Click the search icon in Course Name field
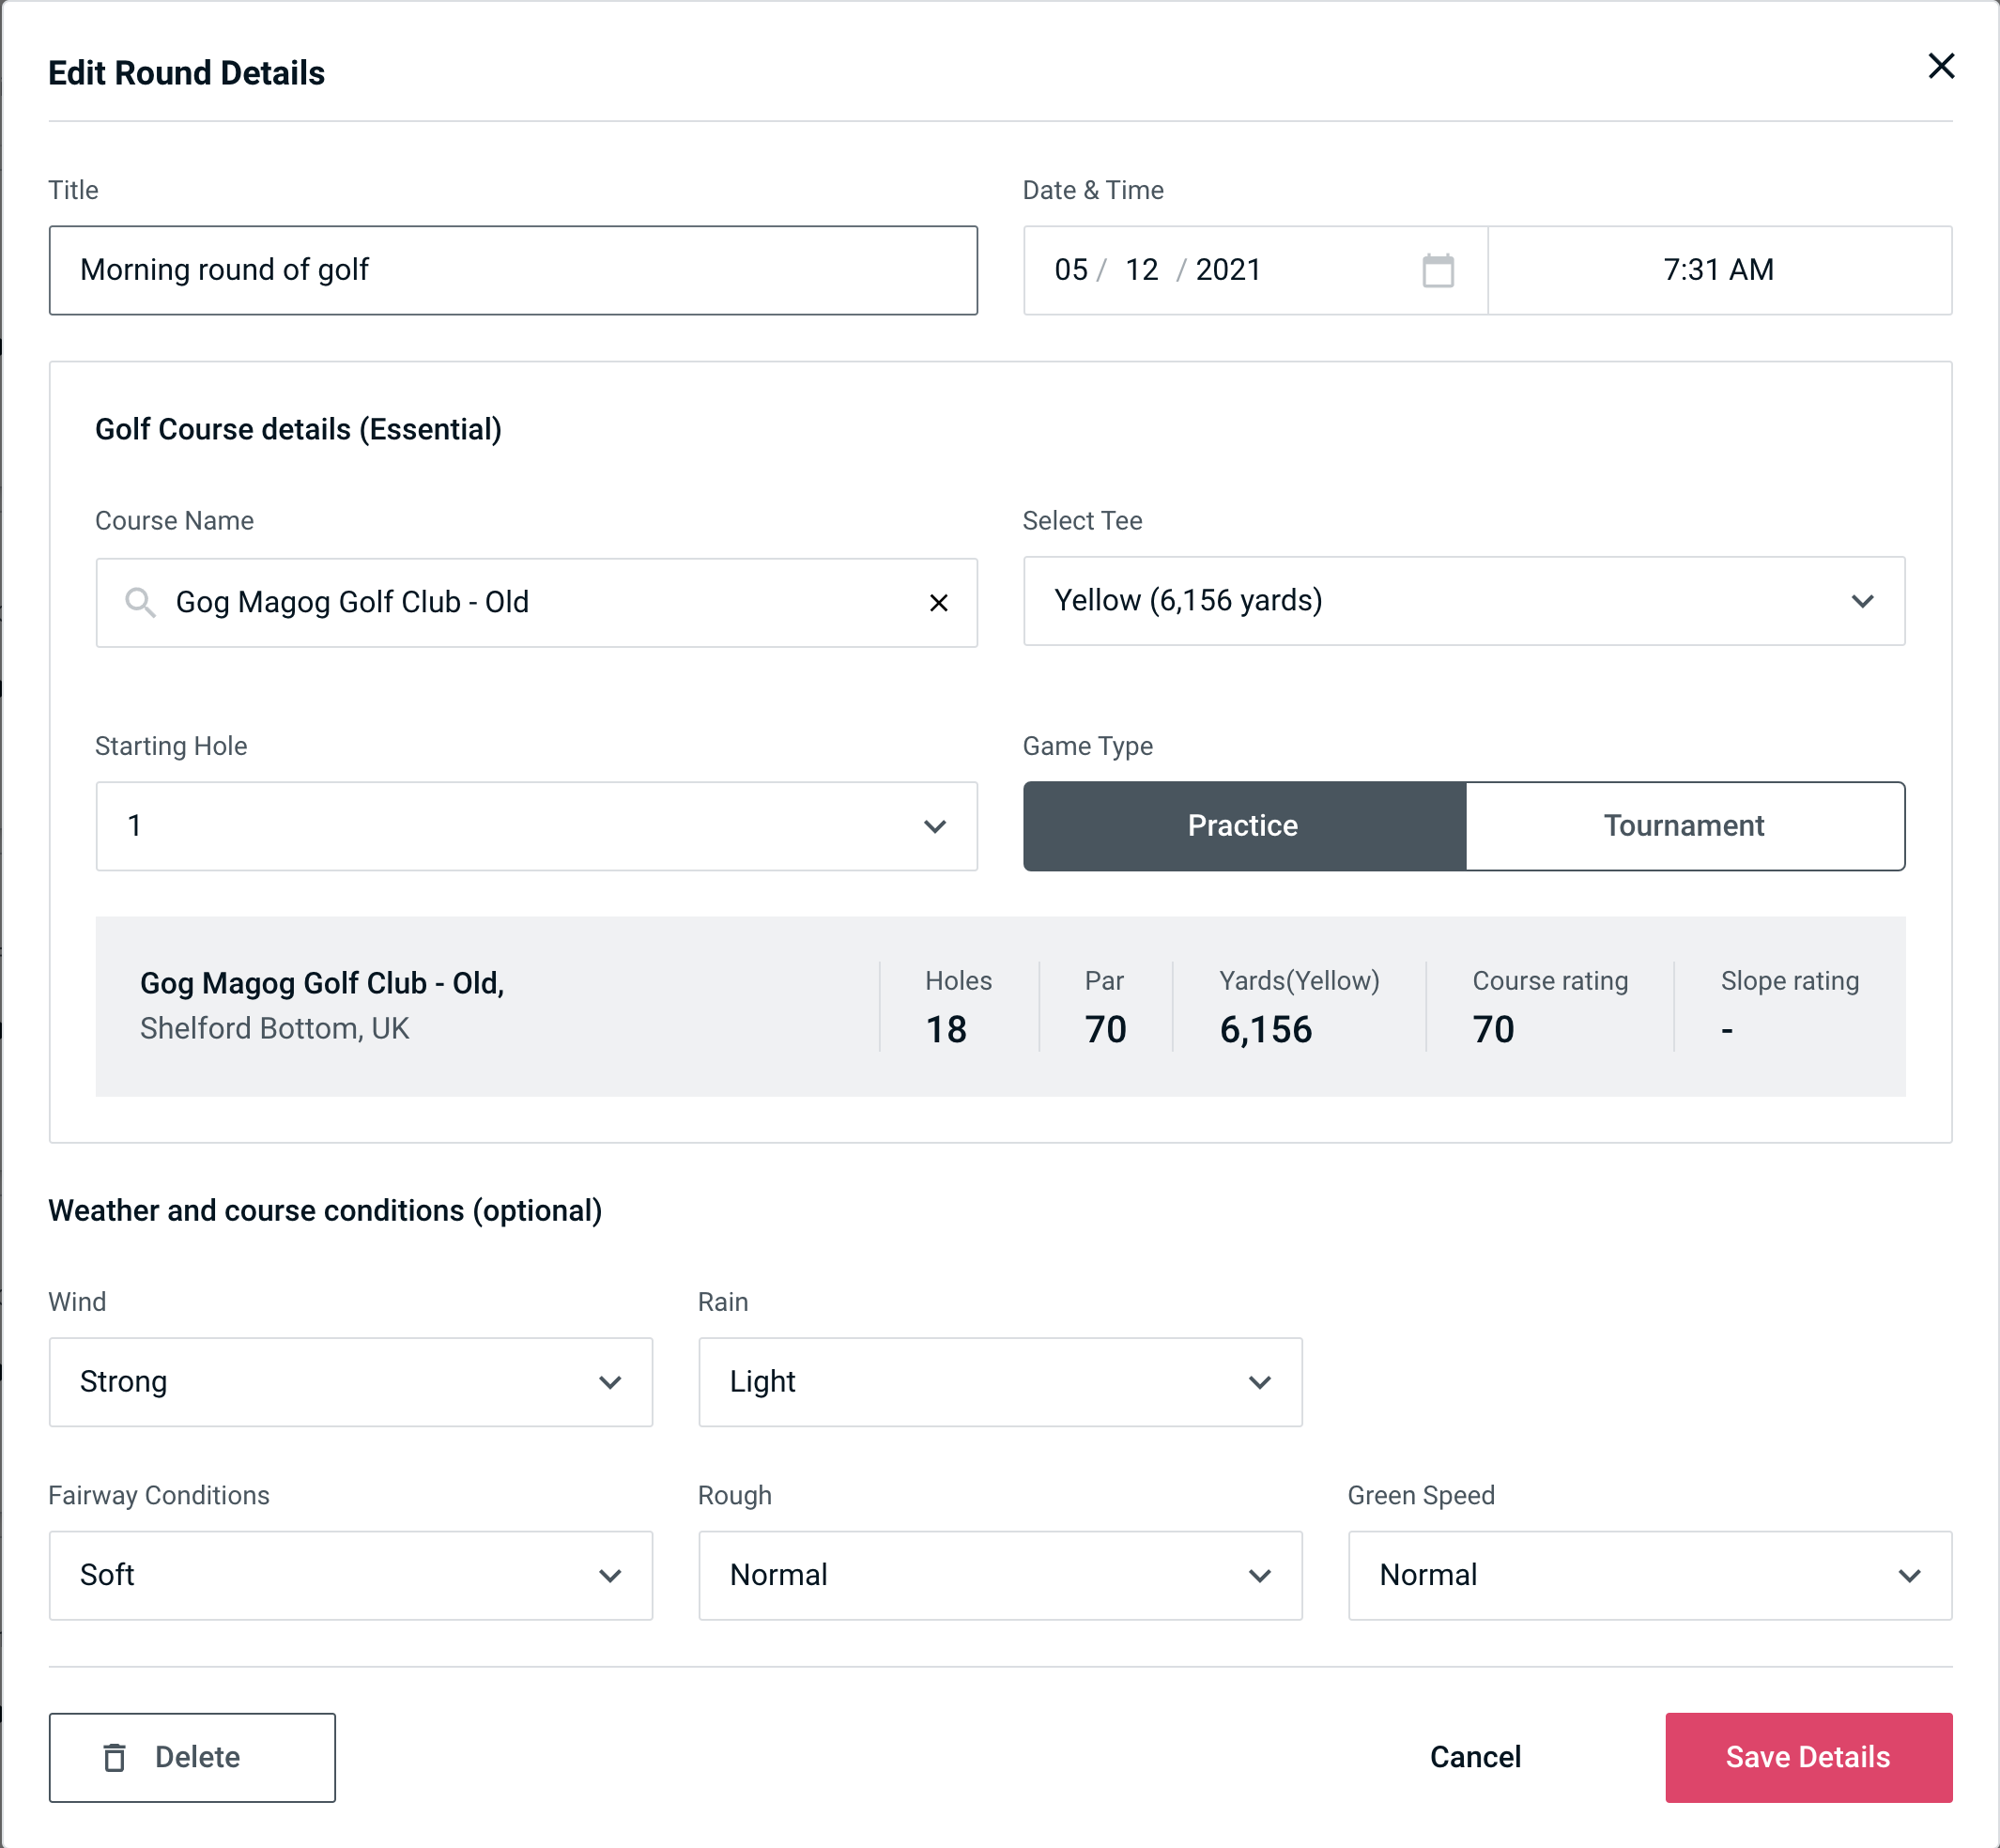The width and height of the screenshot is (2000, 1848). (141, 601)
